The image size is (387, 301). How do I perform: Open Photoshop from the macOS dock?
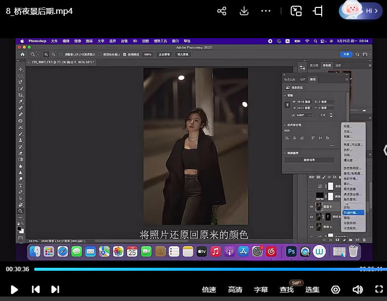pyautogui.click(x=291, y=252)
